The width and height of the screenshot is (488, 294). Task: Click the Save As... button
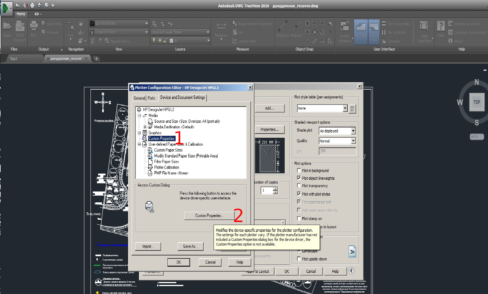click(190, 246)
